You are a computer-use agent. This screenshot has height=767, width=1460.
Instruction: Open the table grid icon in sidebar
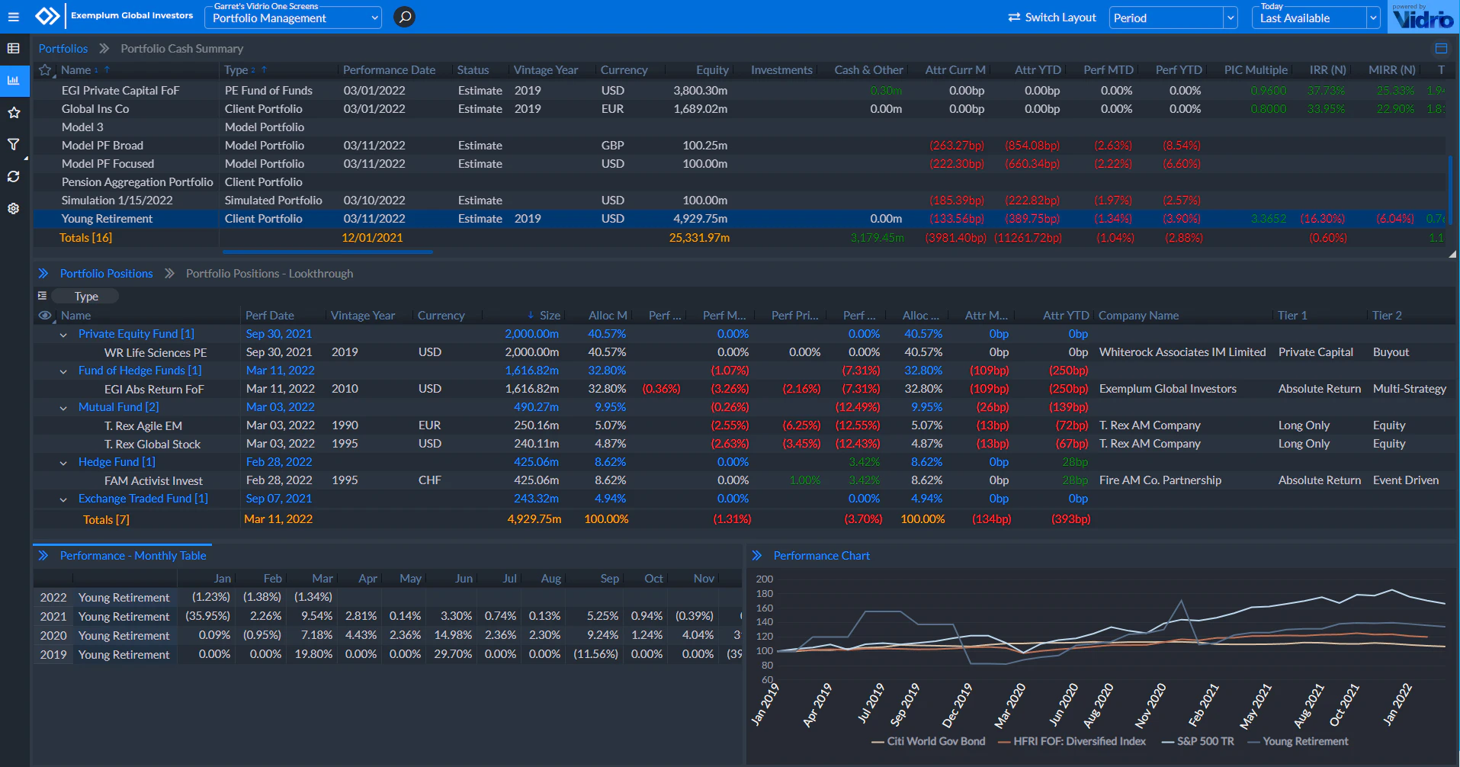14,47
